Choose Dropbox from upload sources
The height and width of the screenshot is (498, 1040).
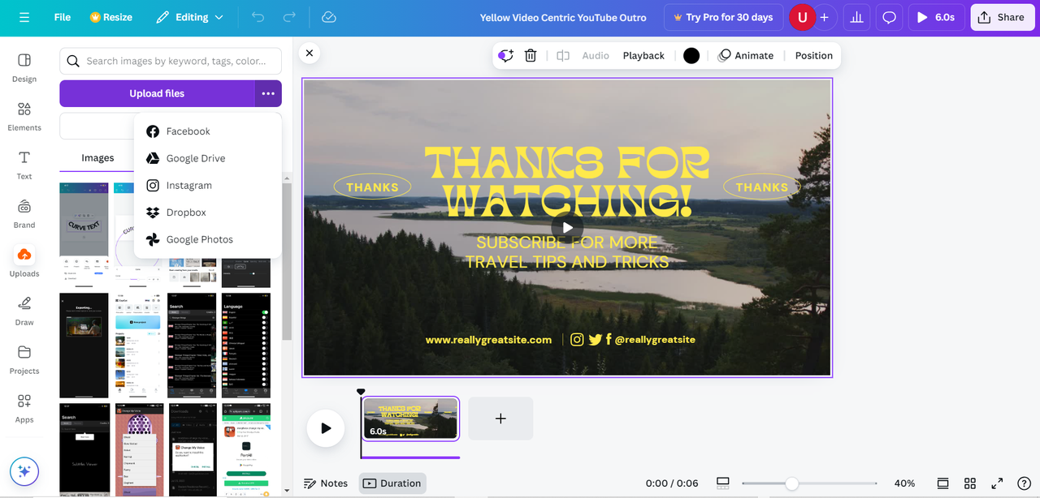(x=208, y=213)
